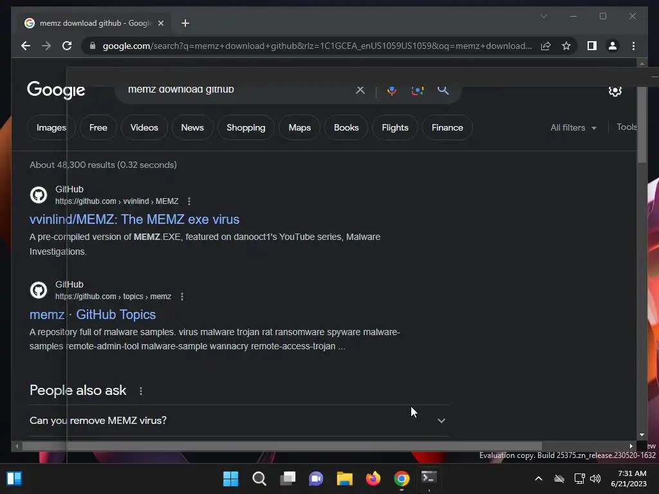Open more options for vvinlind MEMZ result
659x494 pixels.
[189, 201]
